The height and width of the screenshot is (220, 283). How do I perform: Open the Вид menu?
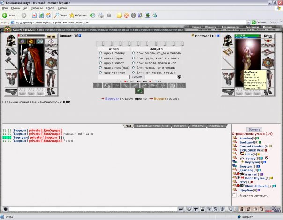tap(25, 8)
